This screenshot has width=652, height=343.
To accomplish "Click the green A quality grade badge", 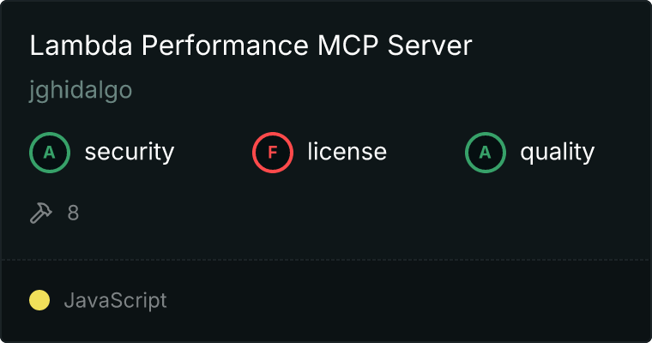I will (486, 153).
